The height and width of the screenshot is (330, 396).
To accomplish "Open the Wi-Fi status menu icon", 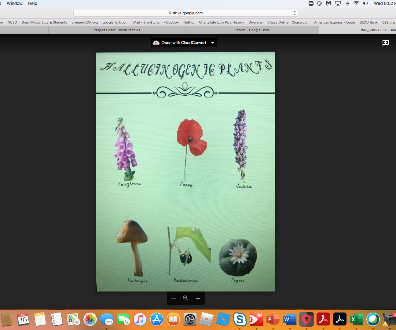I will [356, 3].
